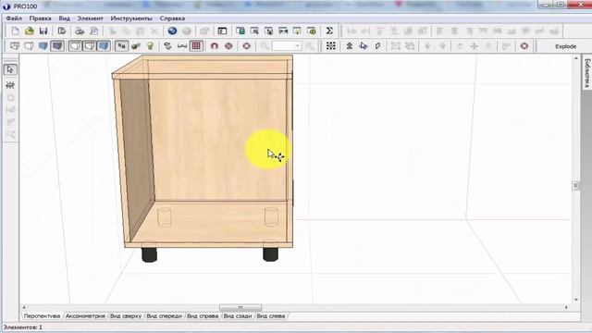
Task: Click the red magnet snap icon
Action: pyautogui.click(x=214, y=46)
